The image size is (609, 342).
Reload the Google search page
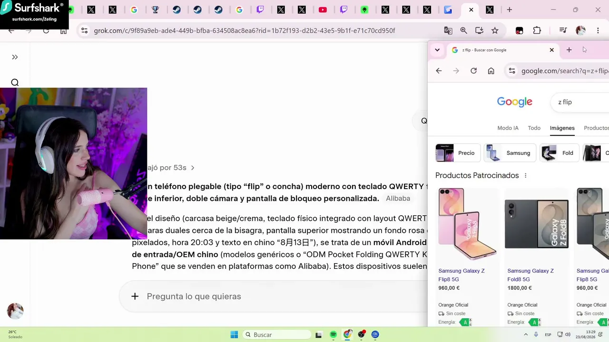[473, 71]
